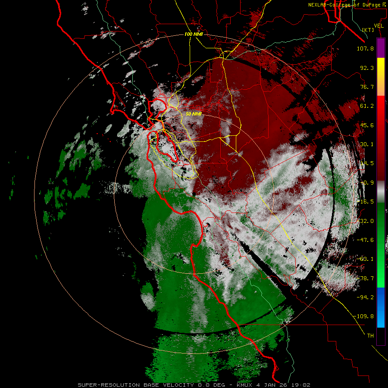Click the purple segment of color bar
Viewport: 388px width, 388px height.
point(381,48)
